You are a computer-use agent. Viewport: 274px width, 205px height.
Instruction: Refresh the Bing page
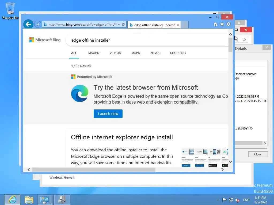[x=123, y=24]
